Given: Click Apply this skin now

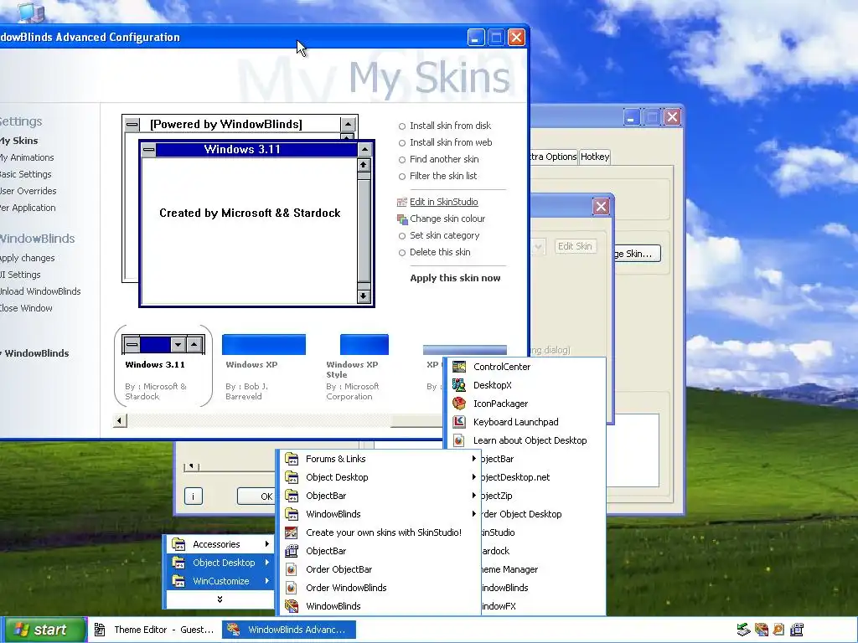Looking at the screenshot, I should pos(455,278).
